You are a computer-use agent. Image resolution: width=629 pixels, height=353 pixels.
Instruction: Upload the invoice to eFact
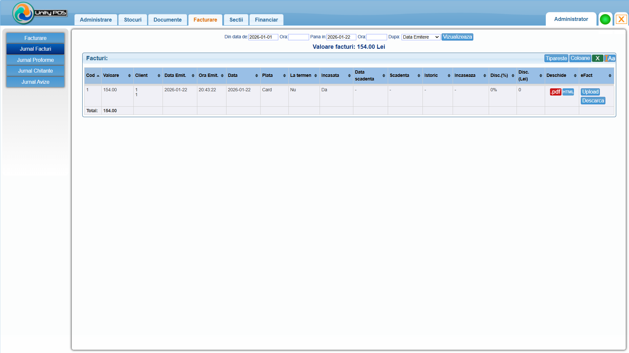[590, 92]
